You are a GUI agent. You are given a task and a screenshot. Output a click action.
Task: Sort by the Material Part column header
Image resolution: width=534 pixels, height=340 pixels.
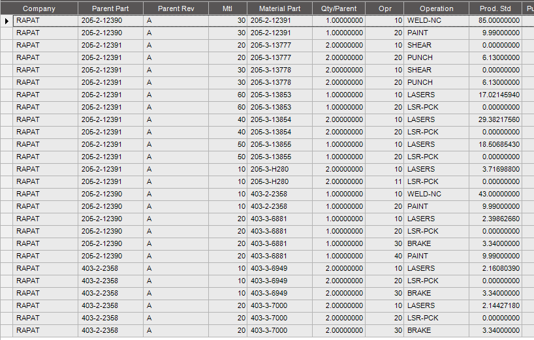[279, 8]
